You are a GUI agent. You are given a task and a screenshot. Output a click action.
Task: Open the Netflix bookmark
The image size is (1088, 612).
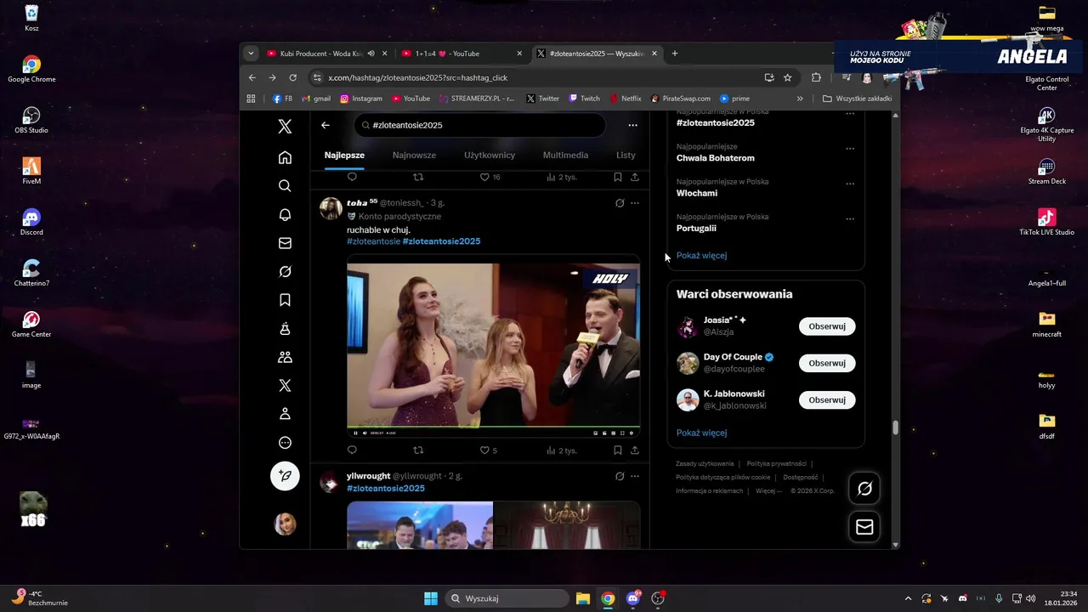[x=625, y=99]
